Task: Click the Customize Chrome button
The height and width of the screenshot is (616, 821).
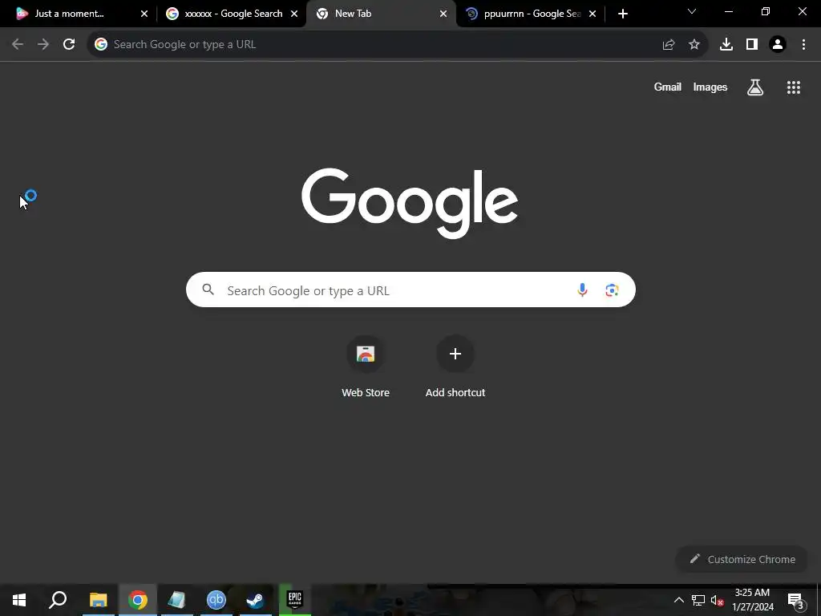Action: pos(742,559)
